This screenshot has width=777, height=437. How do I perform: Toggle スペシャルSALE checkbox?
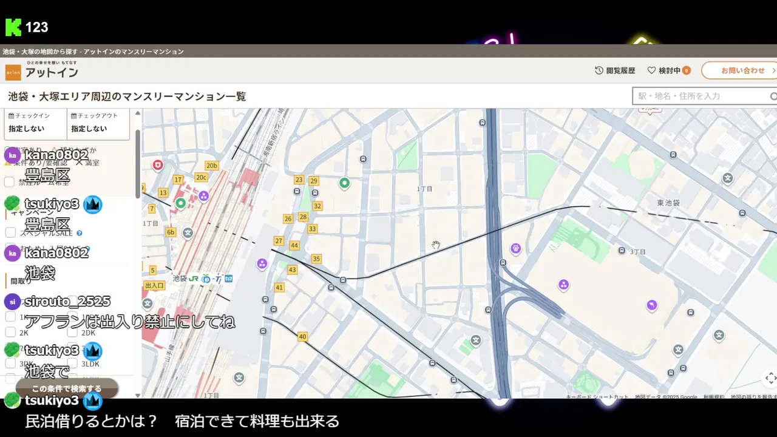coord(10,232)
